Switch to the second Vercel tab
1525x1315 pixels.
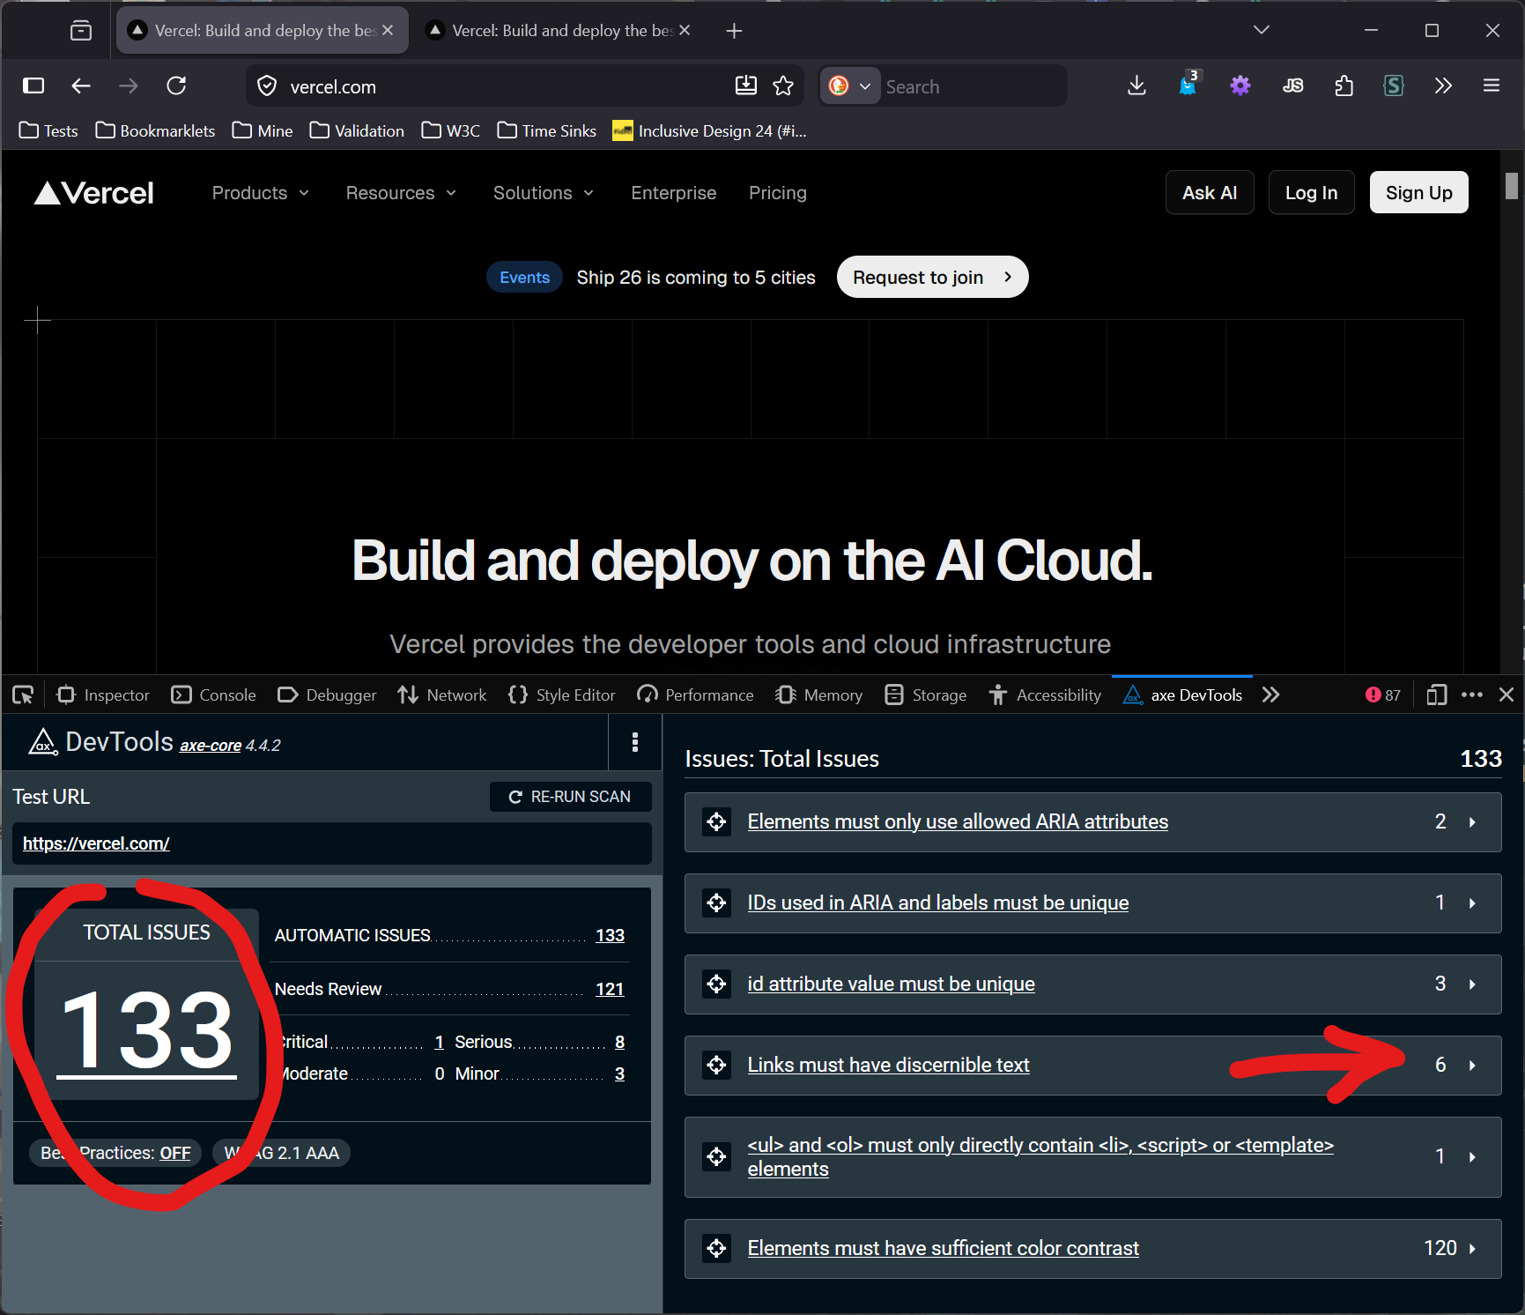[559, 31]
